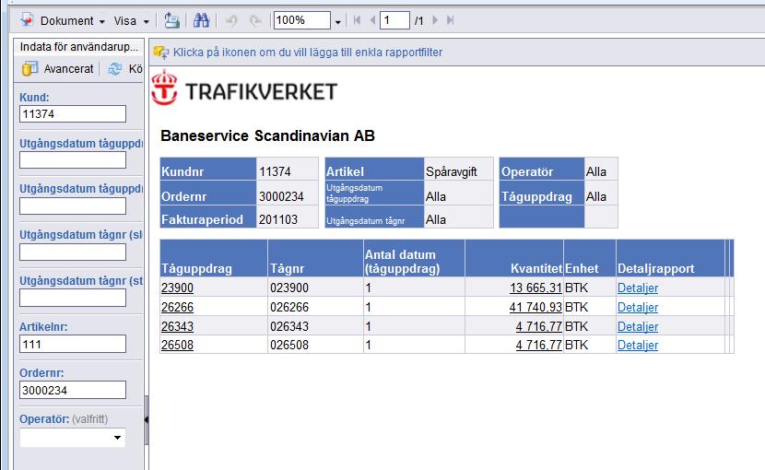Viewport: 765px width, 470px height.
Task: Go to last page icon
Action: (451, 20)
